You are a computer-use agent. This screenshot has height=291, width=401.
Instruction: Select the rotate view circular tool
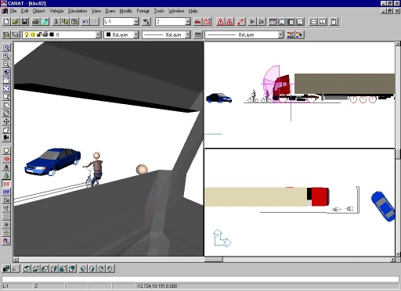[x=6, y=113]
